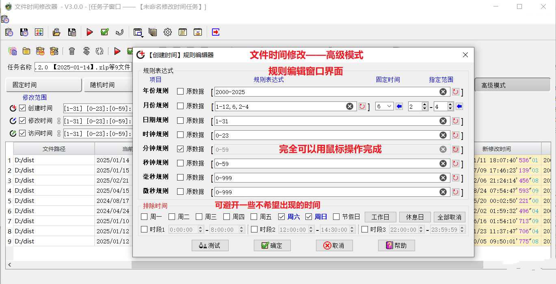Click the clear X icon in 年份规则 field
This screenshot has width=556, height=284.
pyautogui.click(x=443, y=92)
